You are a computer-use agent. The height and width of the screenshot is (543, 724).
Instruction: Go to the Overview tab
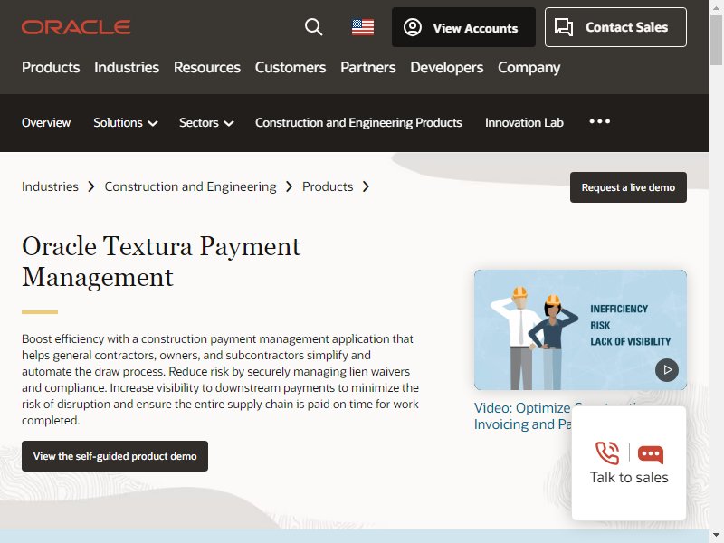point(46,122)
